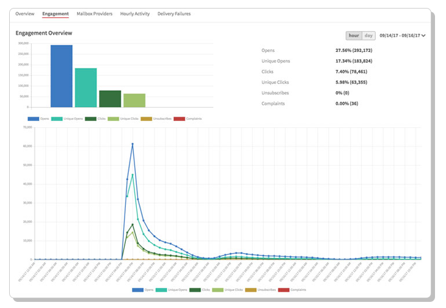The height and width of the screenshot is (308, 446).
Task: Click the Clicks line peak data point
Action: (133, 224)
